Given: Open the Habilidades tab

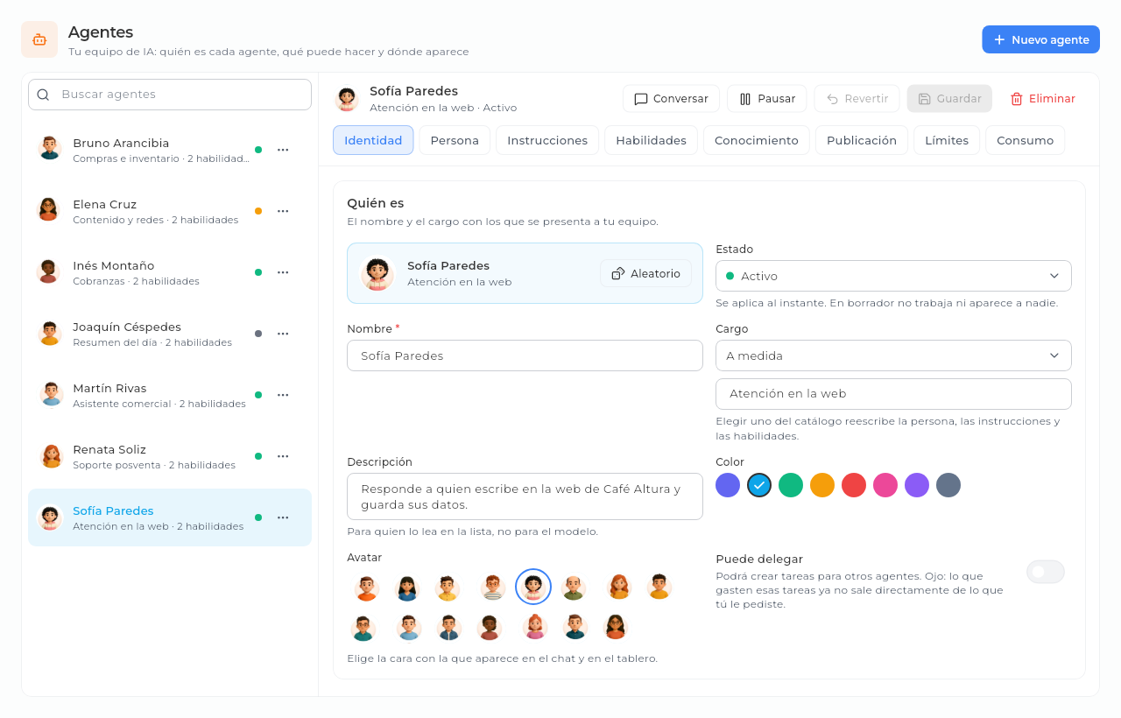Looking at the screenshot, I should click(651, 140).
